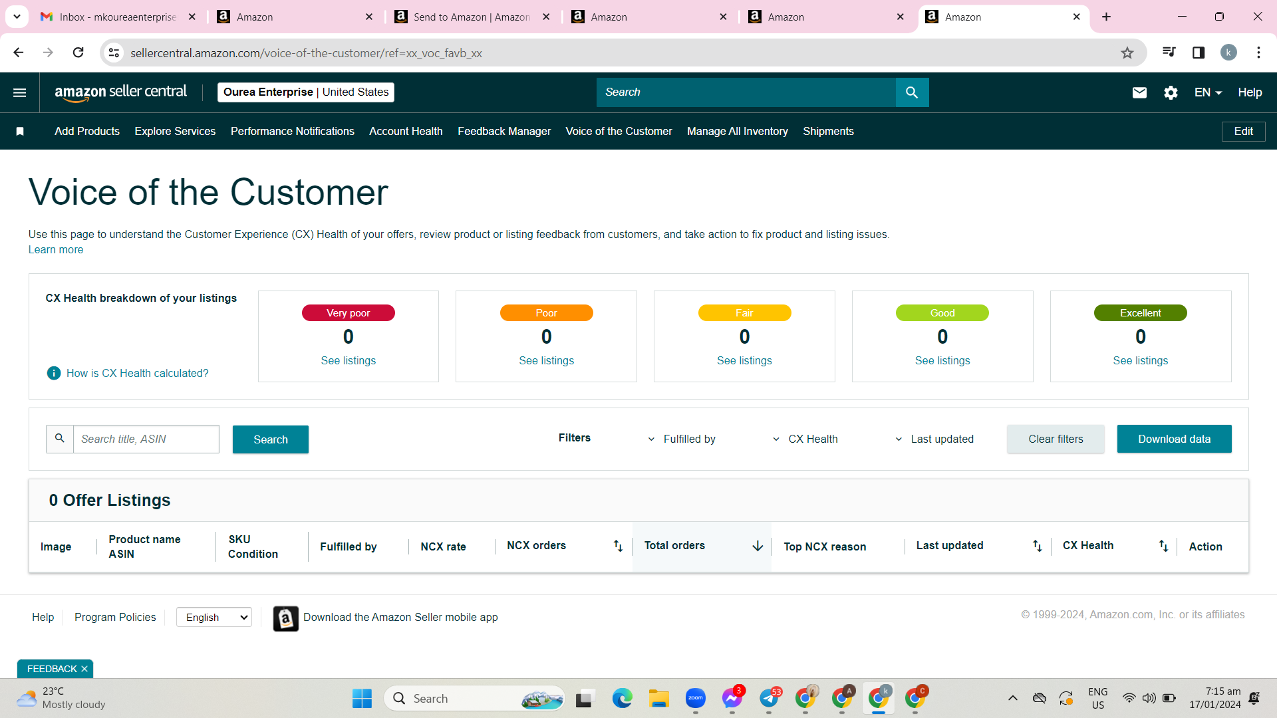1277x718 pixels.
Task: Open the tab search chevron
Action: coord(17,17)
